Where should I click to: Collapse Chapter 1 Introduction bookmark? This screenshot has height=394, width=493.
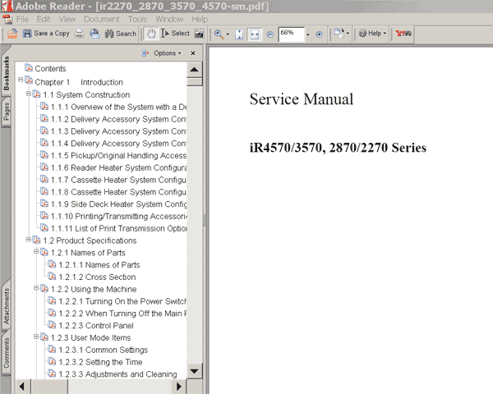[21, 80]
